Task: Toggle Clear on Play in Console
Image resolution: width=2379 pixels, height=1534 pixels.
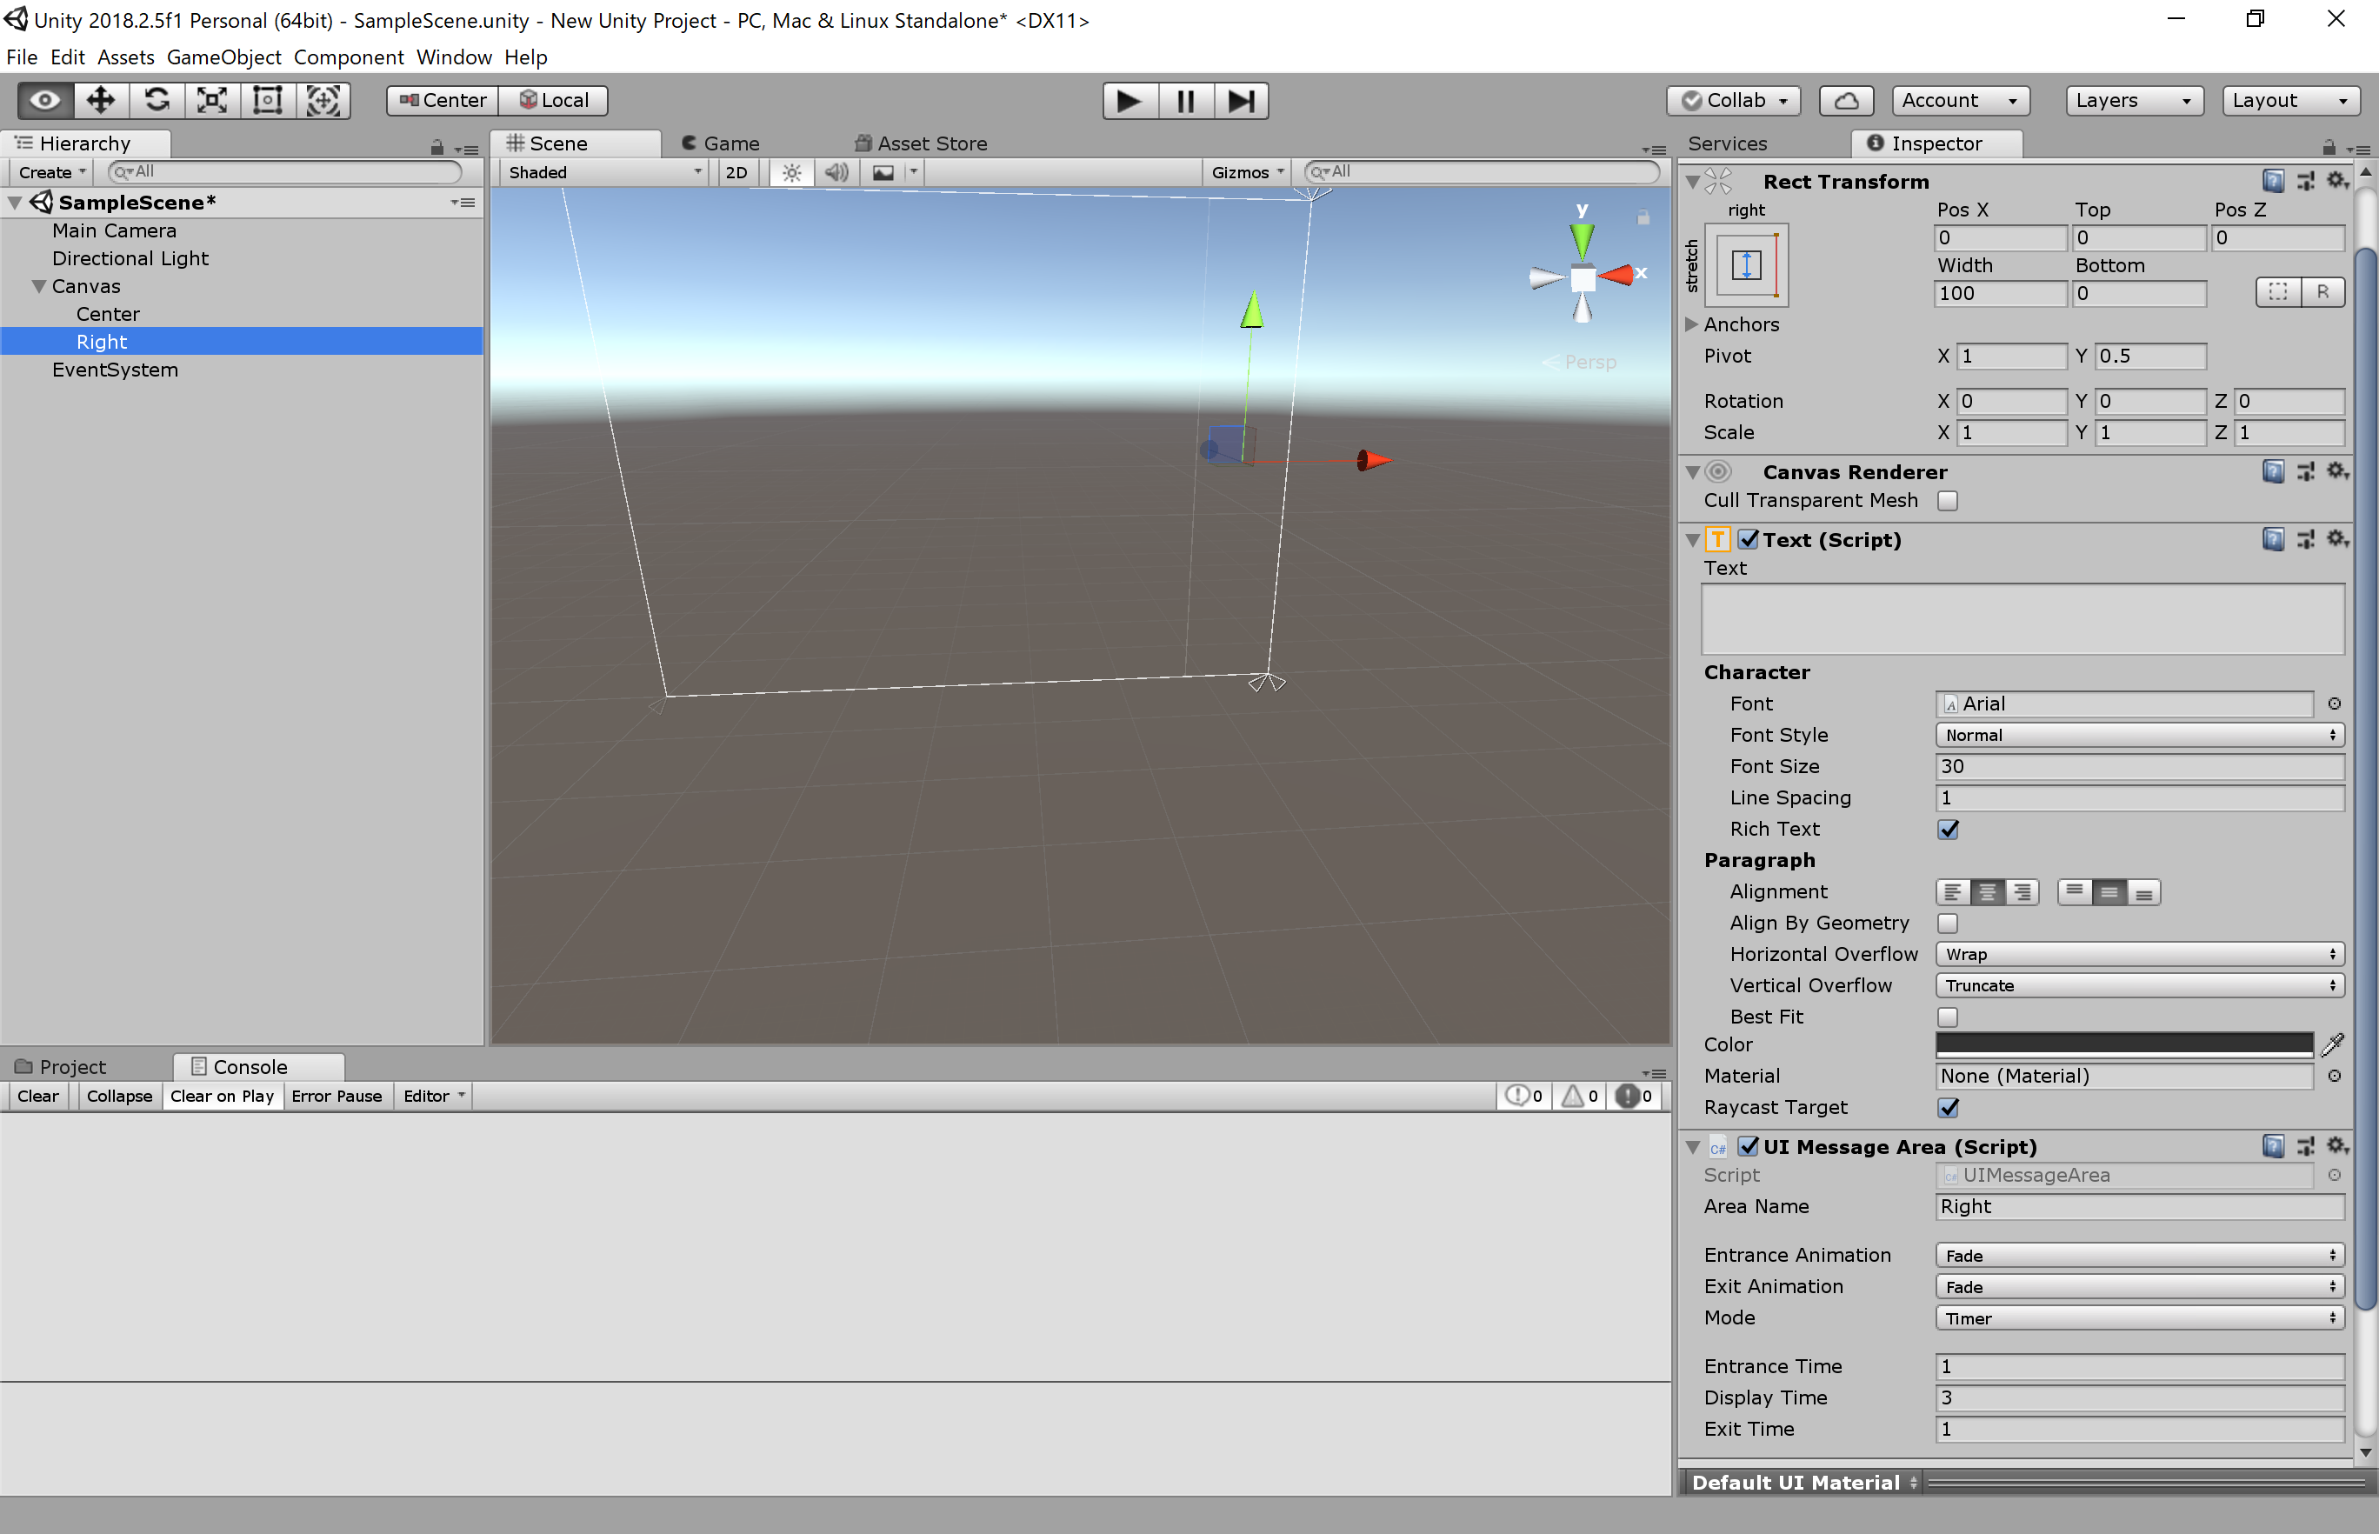Action: click(222, 1096)
